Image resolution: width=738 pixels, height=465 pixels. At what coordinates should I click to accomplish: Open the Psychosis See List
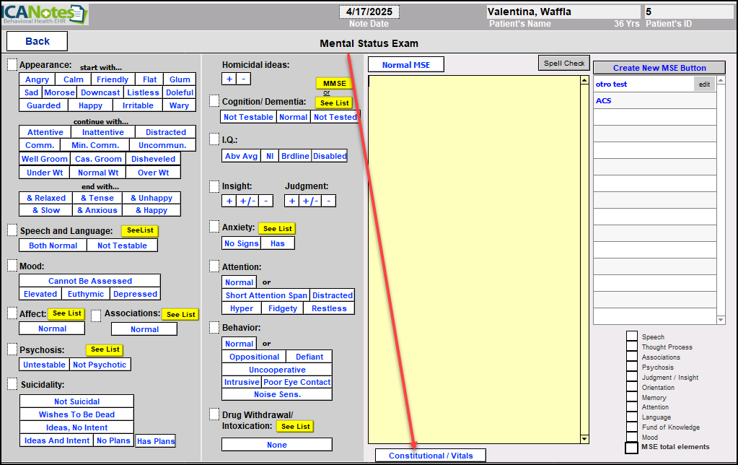[x=105, y=349]
